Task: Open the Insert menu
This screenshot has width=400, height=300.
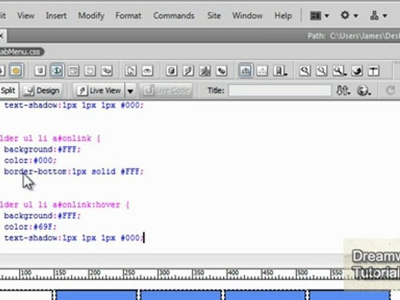Action: coord(56,16)
